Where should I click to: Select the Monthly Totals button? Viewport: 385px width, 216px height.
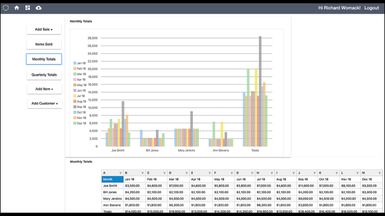pos(43,59)
